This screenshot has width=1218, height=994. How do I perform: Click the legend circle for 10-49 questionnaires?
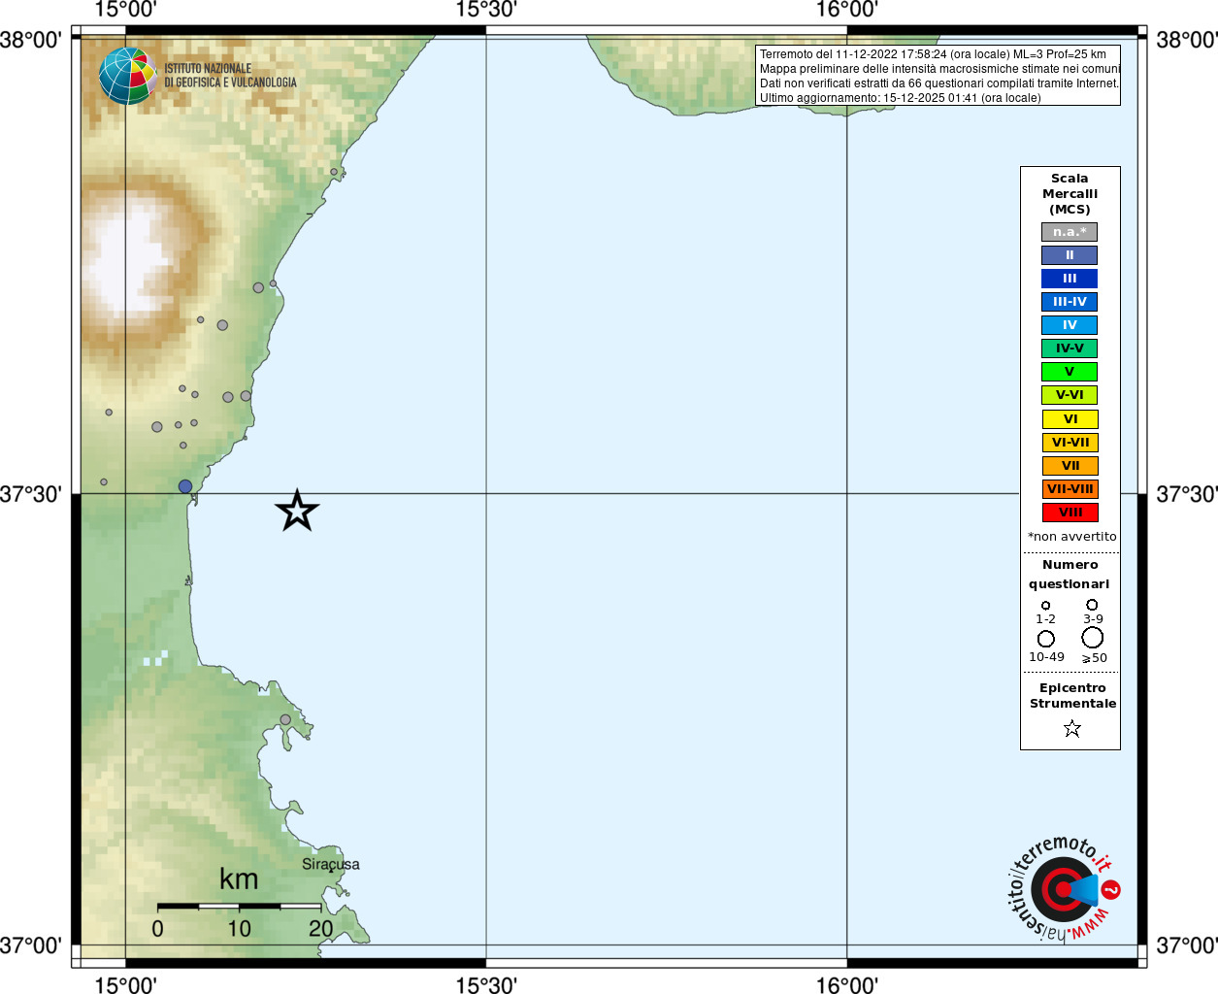pos(1045,639)
